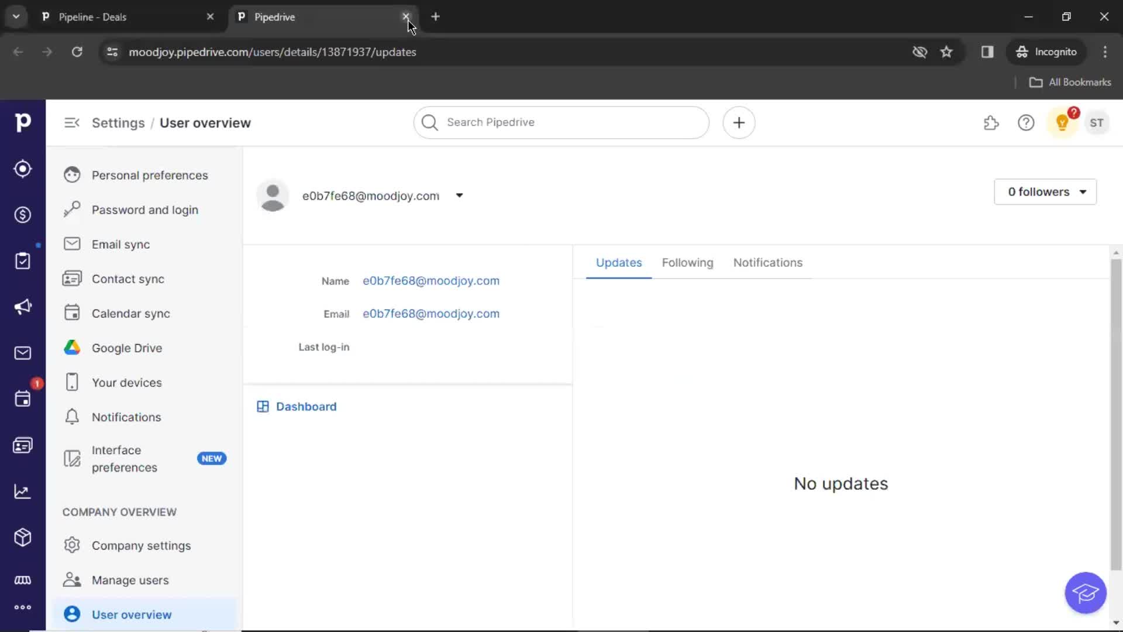Viewport: 1123px width, 632px height.
Task: Open e0b7fe68@moodjoy.com email link
Action: 431,312
